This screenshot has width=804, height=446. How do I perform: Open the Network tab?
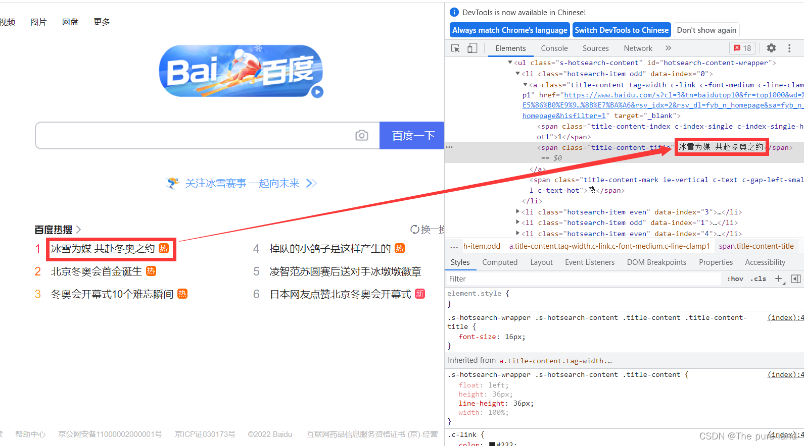(x=638, y=48)
